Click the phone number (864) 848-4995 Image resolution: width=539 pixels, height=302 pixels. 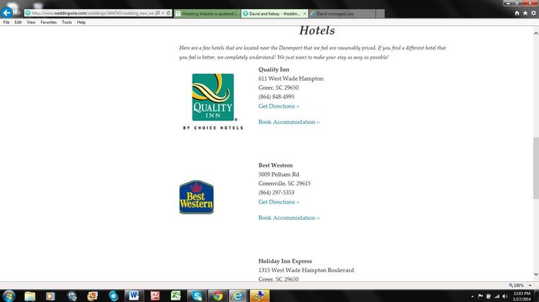[276, 97]
